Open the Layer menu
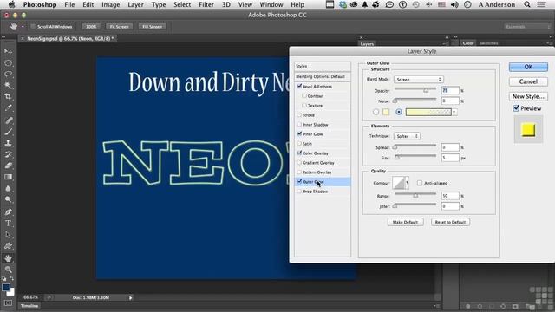Screen dimensions: 555x312 pyautogui.click(x=135, y=4)
